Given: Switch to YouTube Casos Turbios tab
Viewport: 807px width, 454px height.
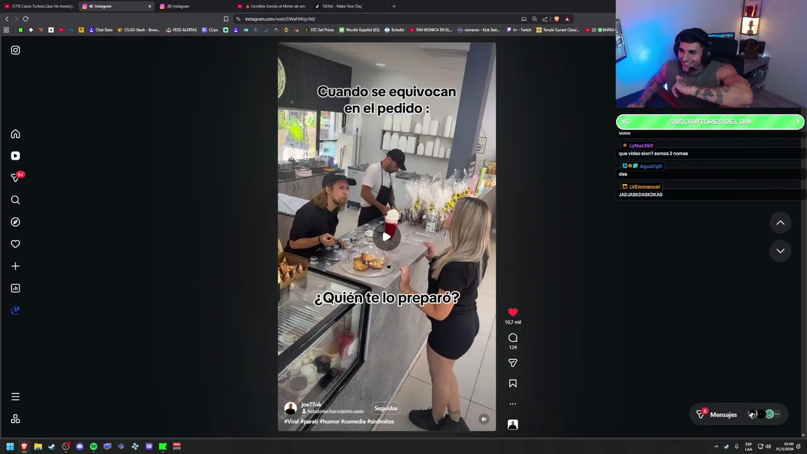Looking at the screenshot, I should tap(39, 6).
